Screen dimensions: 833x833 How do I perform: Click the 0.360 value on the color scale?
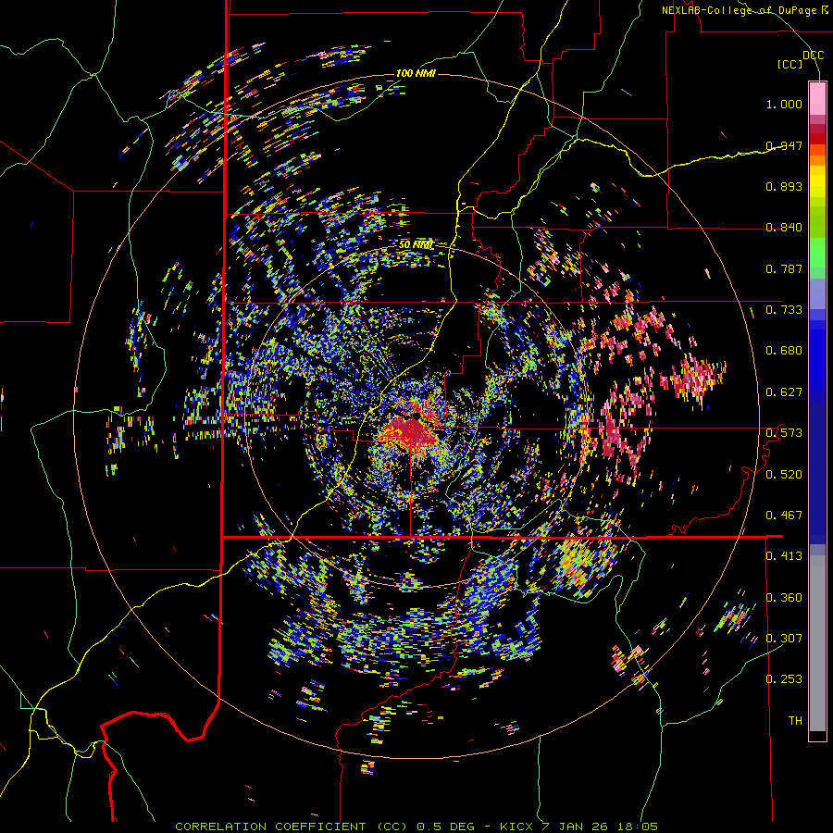[784, 598]
